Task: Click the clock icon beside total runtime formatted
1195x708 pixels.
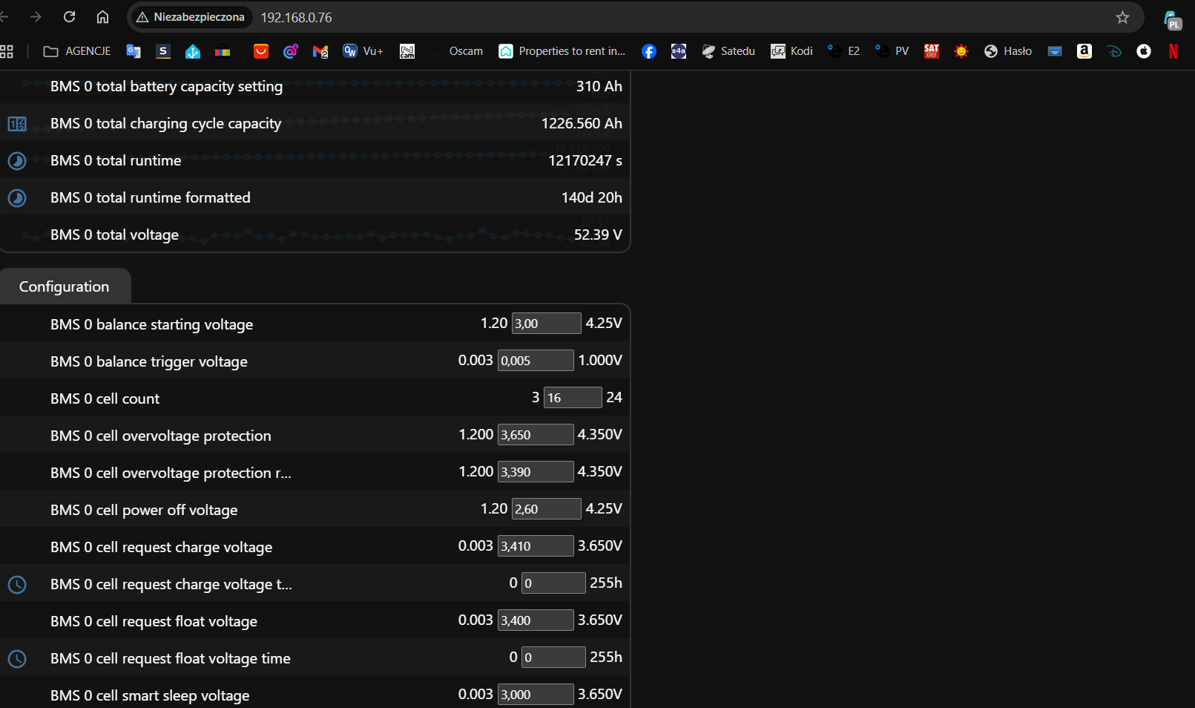Action: coord(17,198)
